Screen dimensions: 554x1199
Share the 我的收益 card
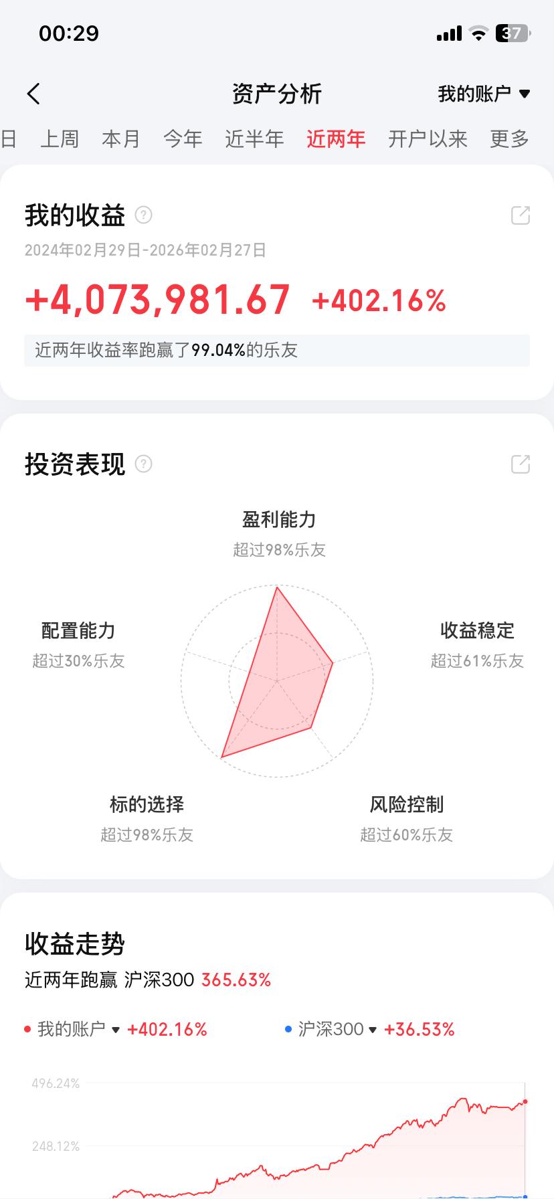(521, 215)
